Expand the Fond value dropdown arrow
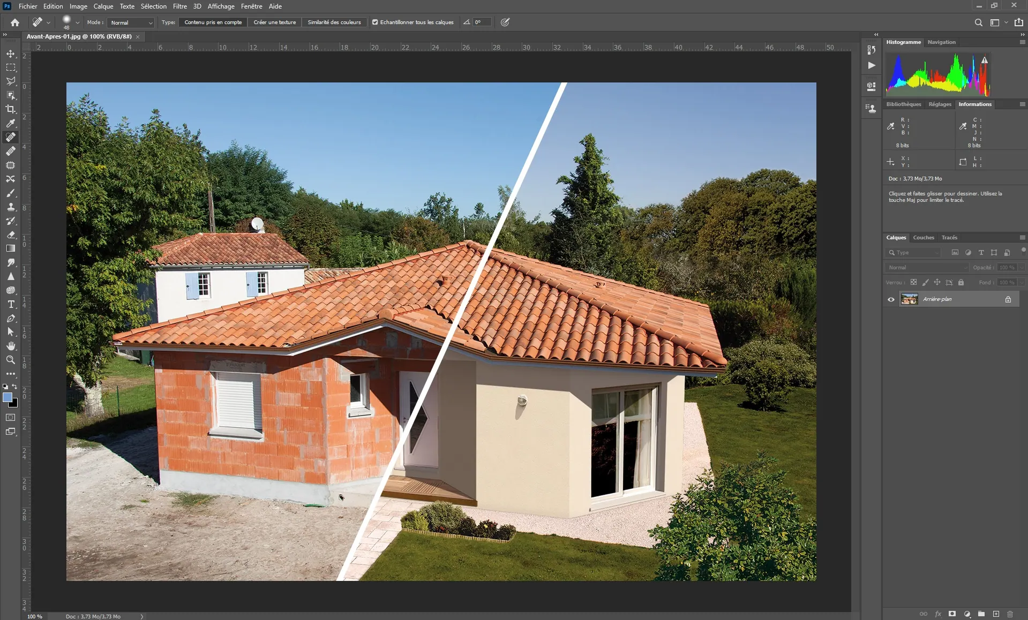The height and width of the screenshot is (620, 1028). click(1022, 283)
